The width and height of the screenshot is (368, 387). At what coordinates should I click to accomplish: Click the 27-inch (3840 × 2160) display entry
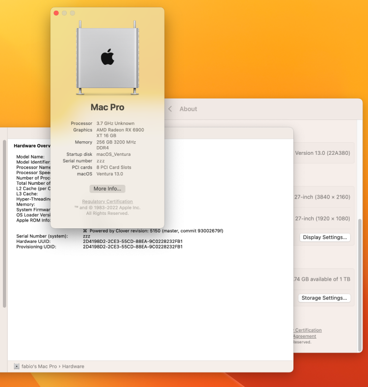click(x=322, y=197)
